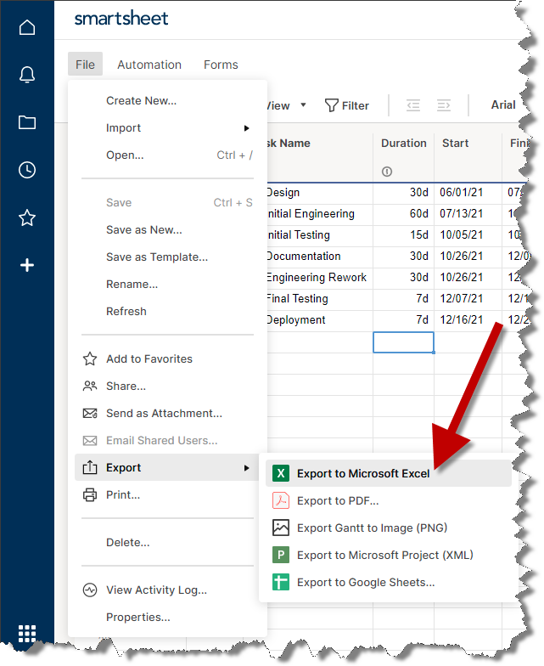
Task: Select Save as Template...
Action: (x=168, y=257)
